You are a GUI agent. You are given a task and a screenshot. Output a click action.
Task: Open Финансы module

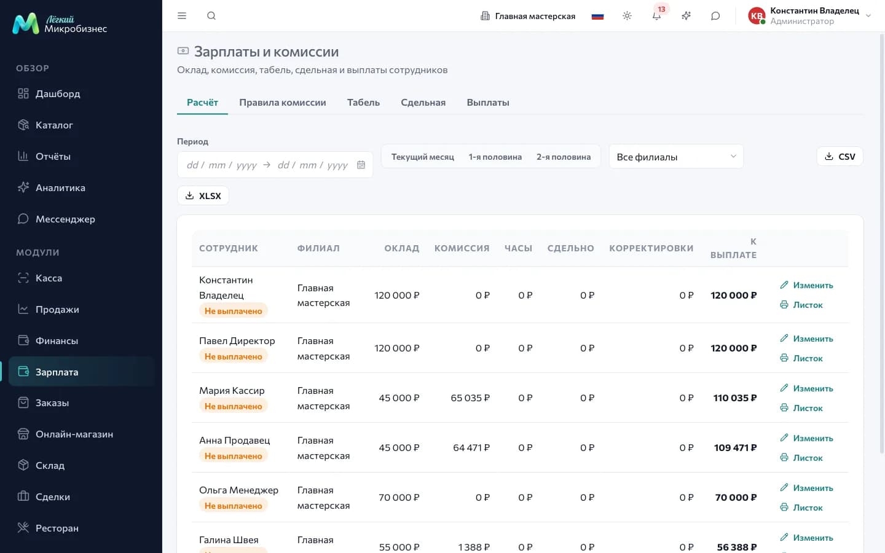point(81,340)
